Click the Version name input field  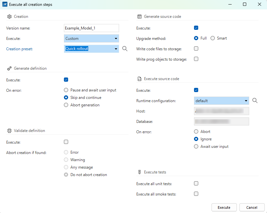tap(91, 28)
